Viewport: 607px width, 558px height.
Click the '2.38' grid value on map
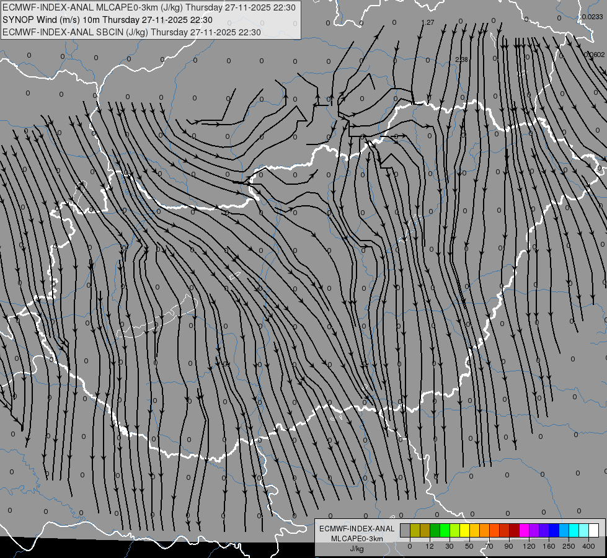pos(461,60)
